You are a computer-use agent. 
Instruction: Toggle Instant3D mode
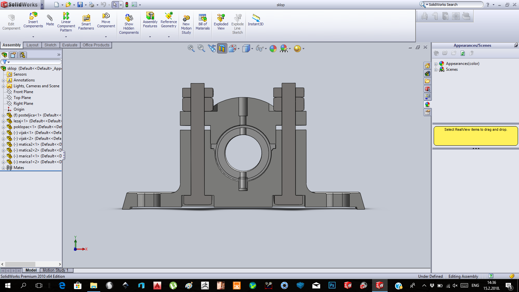click(x=256, y=20)
